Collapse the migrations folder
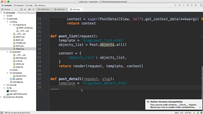 coord(10,25)
